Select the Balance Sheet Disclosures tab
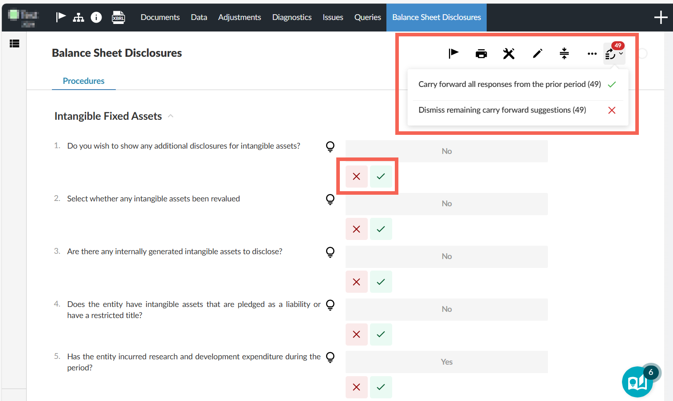Screen dimensions: 673x401 tap(437, 17)
